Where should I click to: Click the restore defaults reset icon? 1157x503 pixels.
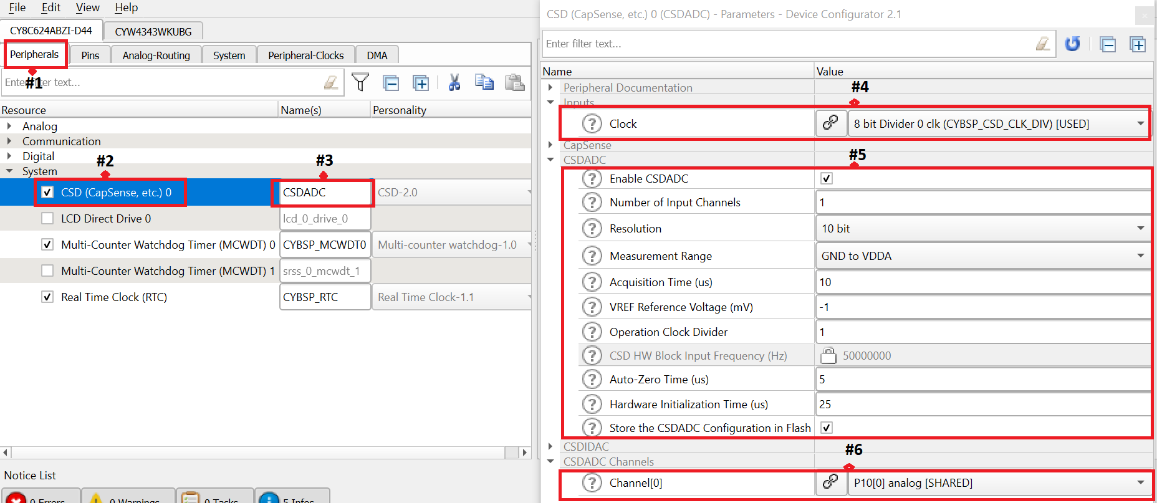coord(1072,44)
